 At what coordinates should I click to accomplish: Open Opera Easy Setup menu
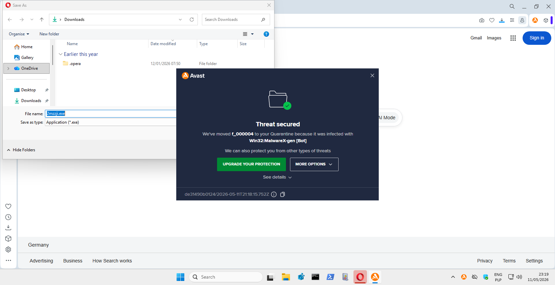[512, 20]
